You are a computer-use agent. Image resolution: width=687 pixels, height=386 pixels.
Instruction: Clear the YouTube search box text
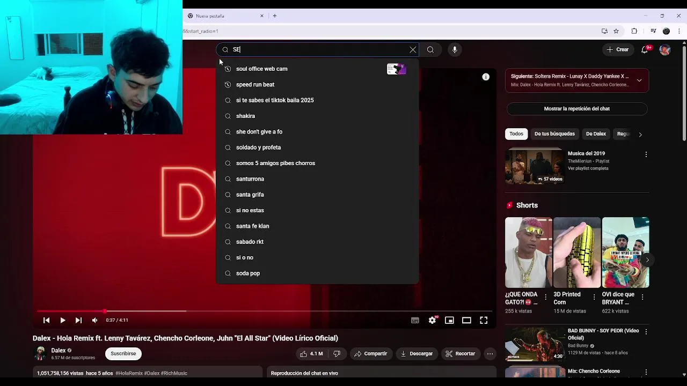(413, 49)
